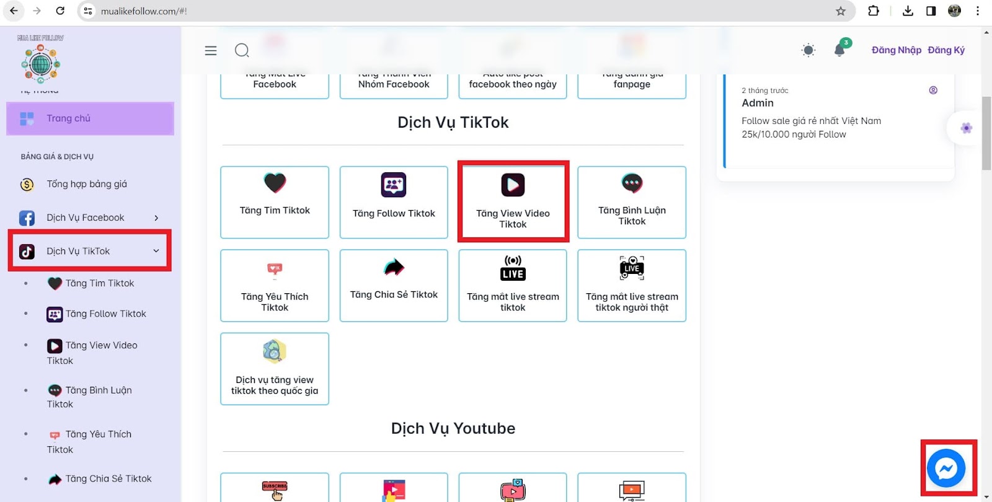Click the Mua Like Follow globe logo
Viewport: 992px width, 502px height.
point(40,64)
